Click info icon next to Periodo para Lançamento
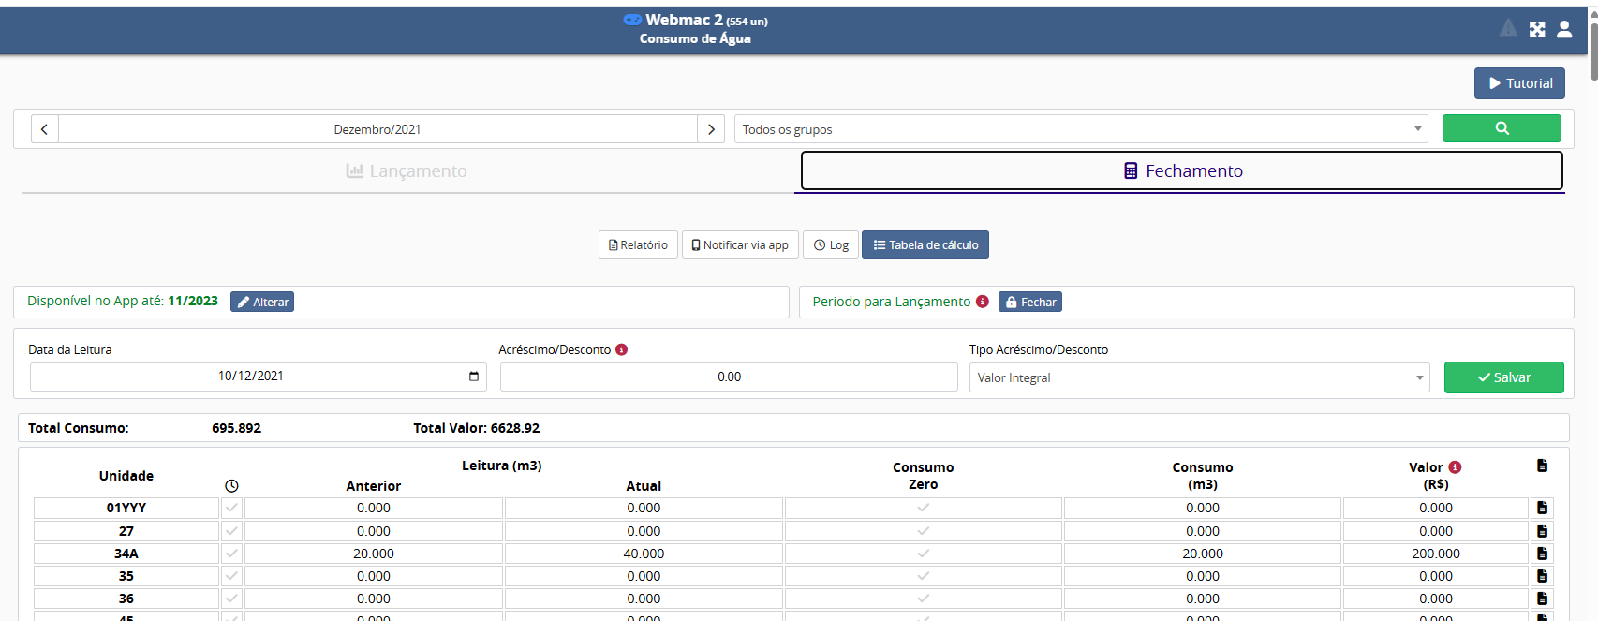The image size is (1598, 621). [x=983, y=302]
